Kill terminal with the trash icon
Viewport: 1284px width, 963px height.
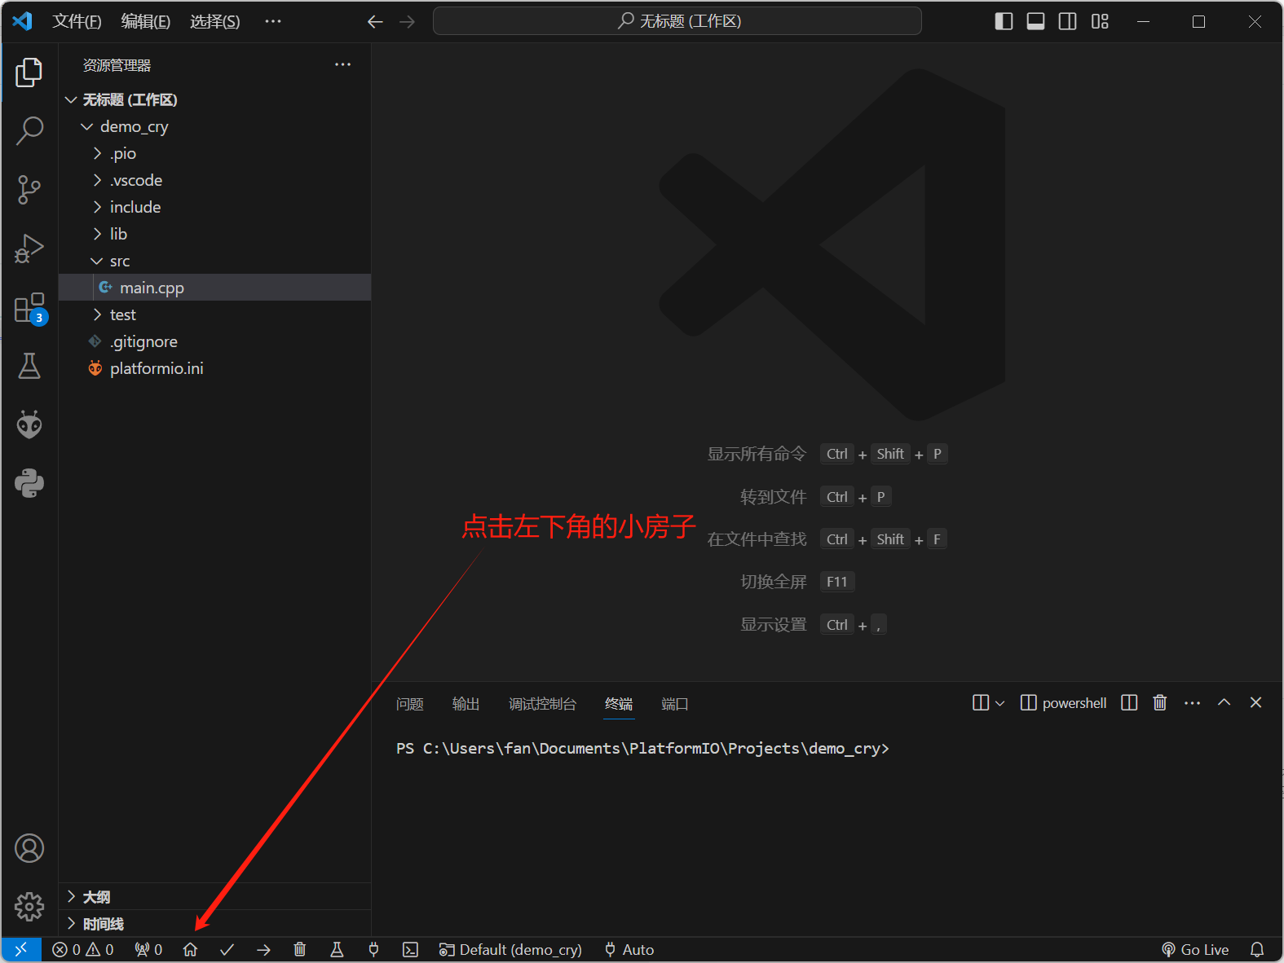(1160, 702)
